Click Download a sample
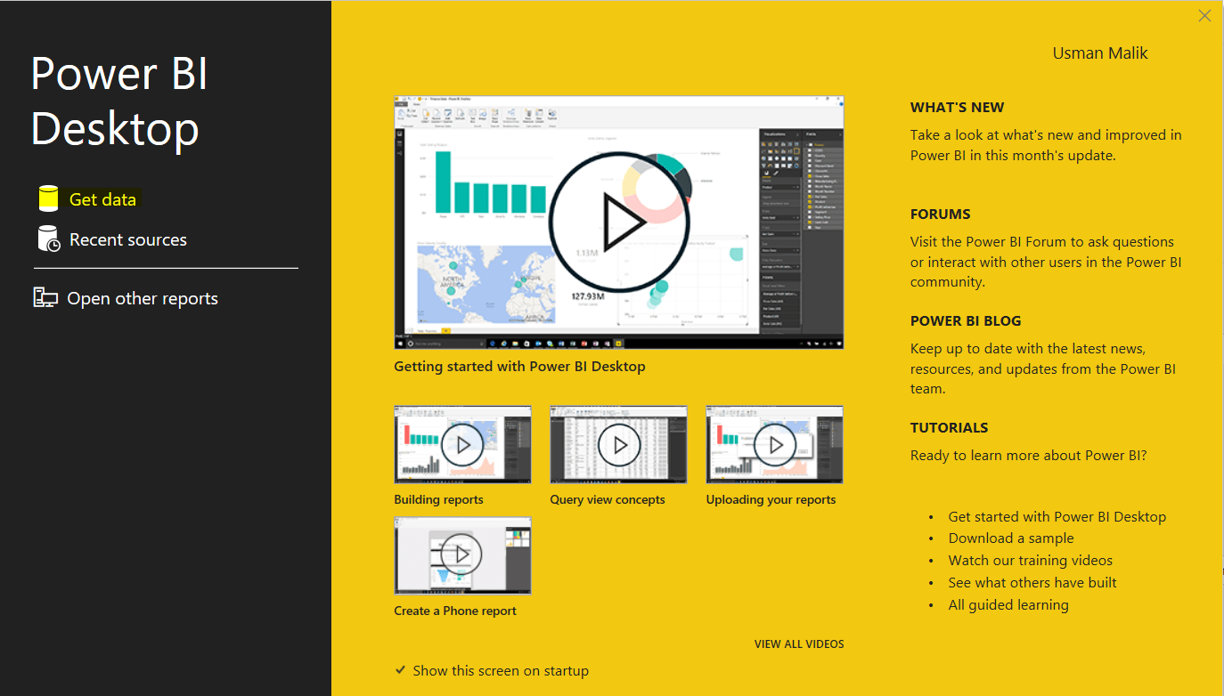The width and height of the screenshot is (1224, 696). click(1010, 538)
